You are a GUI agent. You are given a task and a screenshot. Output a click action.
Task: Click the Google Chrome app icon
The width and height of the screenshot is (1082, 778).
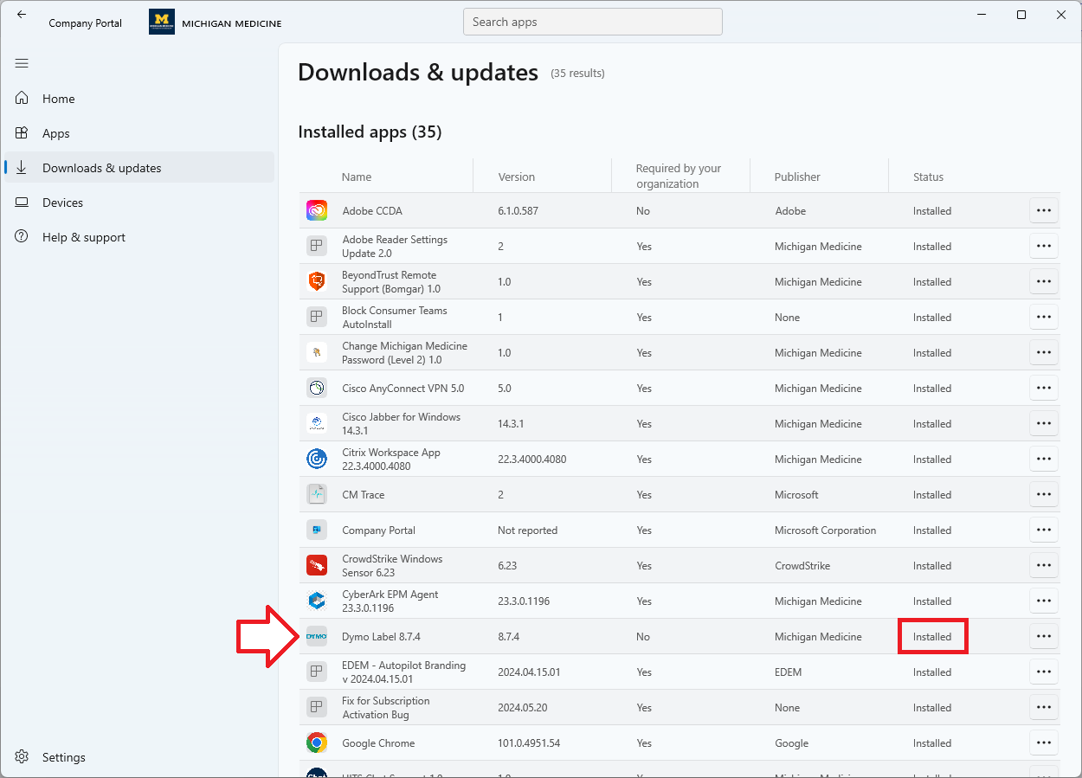coord(317,743)
